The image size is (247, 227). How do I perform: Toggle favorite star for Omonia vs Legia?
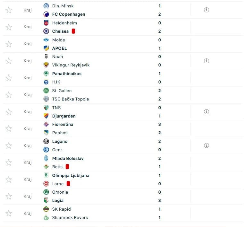[9, 196]
